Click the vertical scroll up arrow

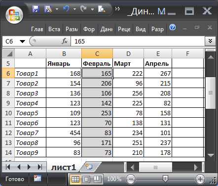[211, 57]
